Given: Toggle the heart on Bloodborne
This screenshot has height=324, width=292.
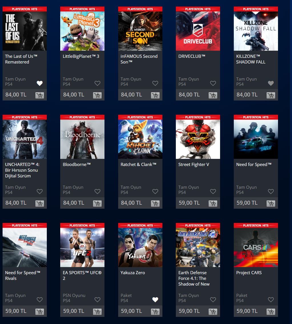Looking at the screenshot, I should point(97,192).
